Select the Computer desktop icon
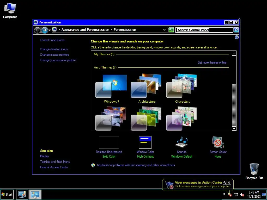 click(x=10, y=10)
